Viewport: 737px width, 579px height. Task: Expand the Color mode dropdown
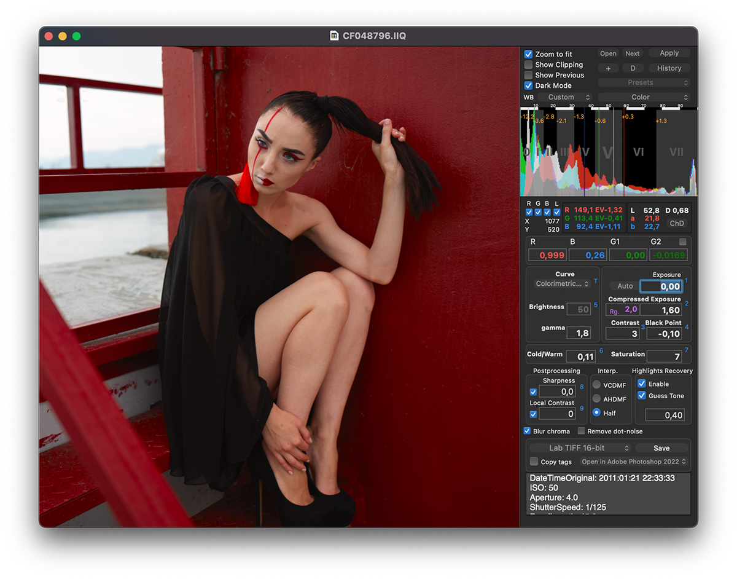[644, 97]
